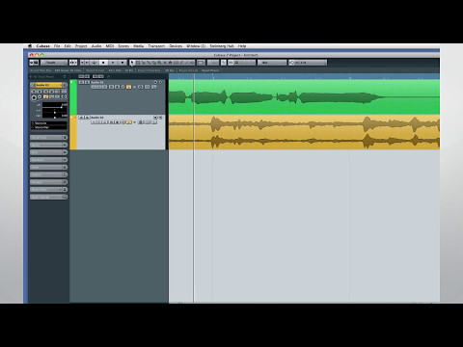Click the timeline ruler above tracks
463x347 pixels.
point(304,76)
